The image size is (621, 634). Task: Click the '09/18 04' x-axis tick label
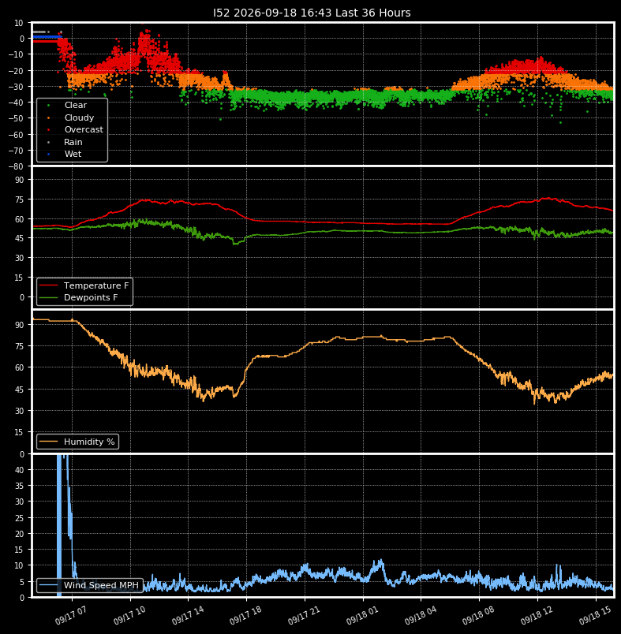point(420,616)
